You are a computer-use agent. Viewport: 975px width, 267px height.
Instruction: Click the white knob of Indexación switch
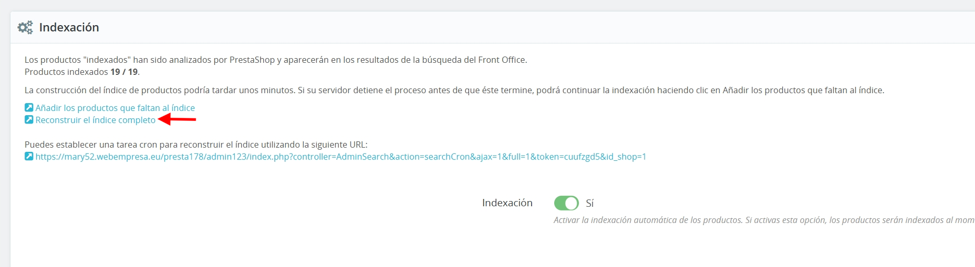pyautogui.click(x=572, y=203)
